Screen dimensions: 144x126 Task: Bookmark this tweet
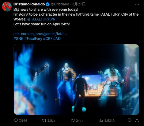point(129,121)
